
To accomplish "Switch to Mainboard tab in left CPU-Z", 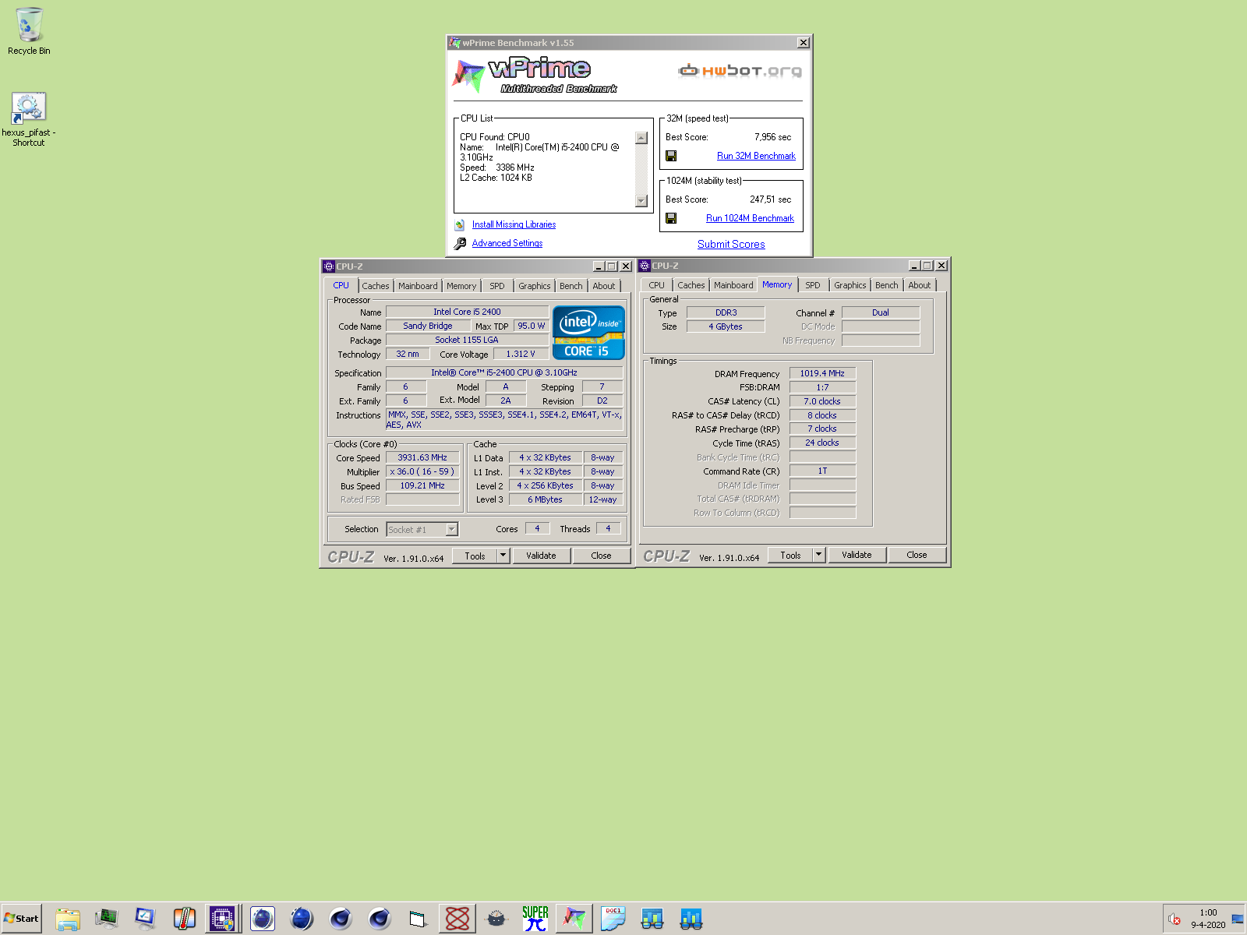I will point(418,286).
